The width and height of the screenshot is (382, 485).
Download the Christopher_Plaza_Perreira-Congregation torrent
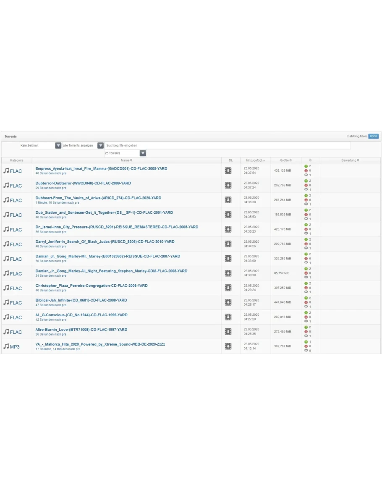click(x=228, y=288)
